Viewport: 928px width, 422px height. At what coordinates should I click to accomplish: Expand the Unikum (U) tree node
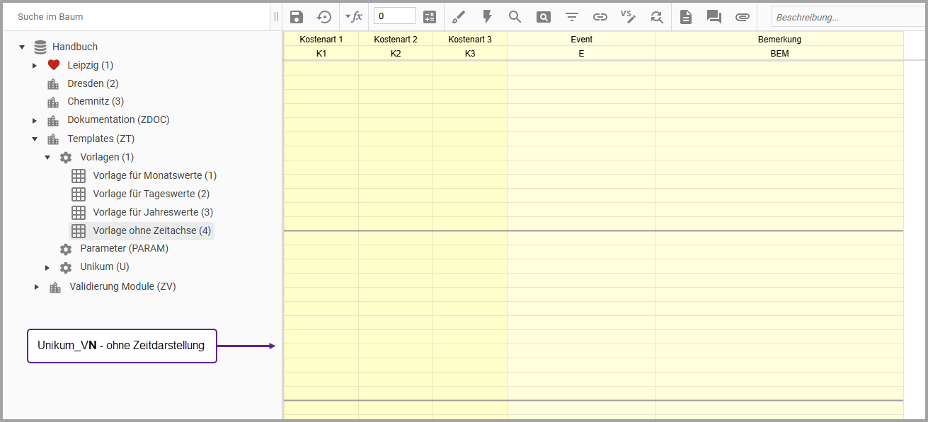coord(47,268)
